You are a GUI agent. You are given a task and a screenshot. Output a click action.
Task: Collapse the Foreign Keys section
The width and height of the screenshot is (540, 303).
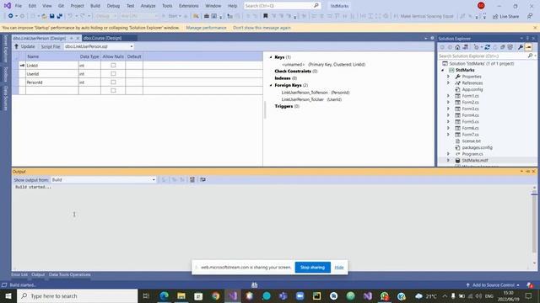click(271, 85)
